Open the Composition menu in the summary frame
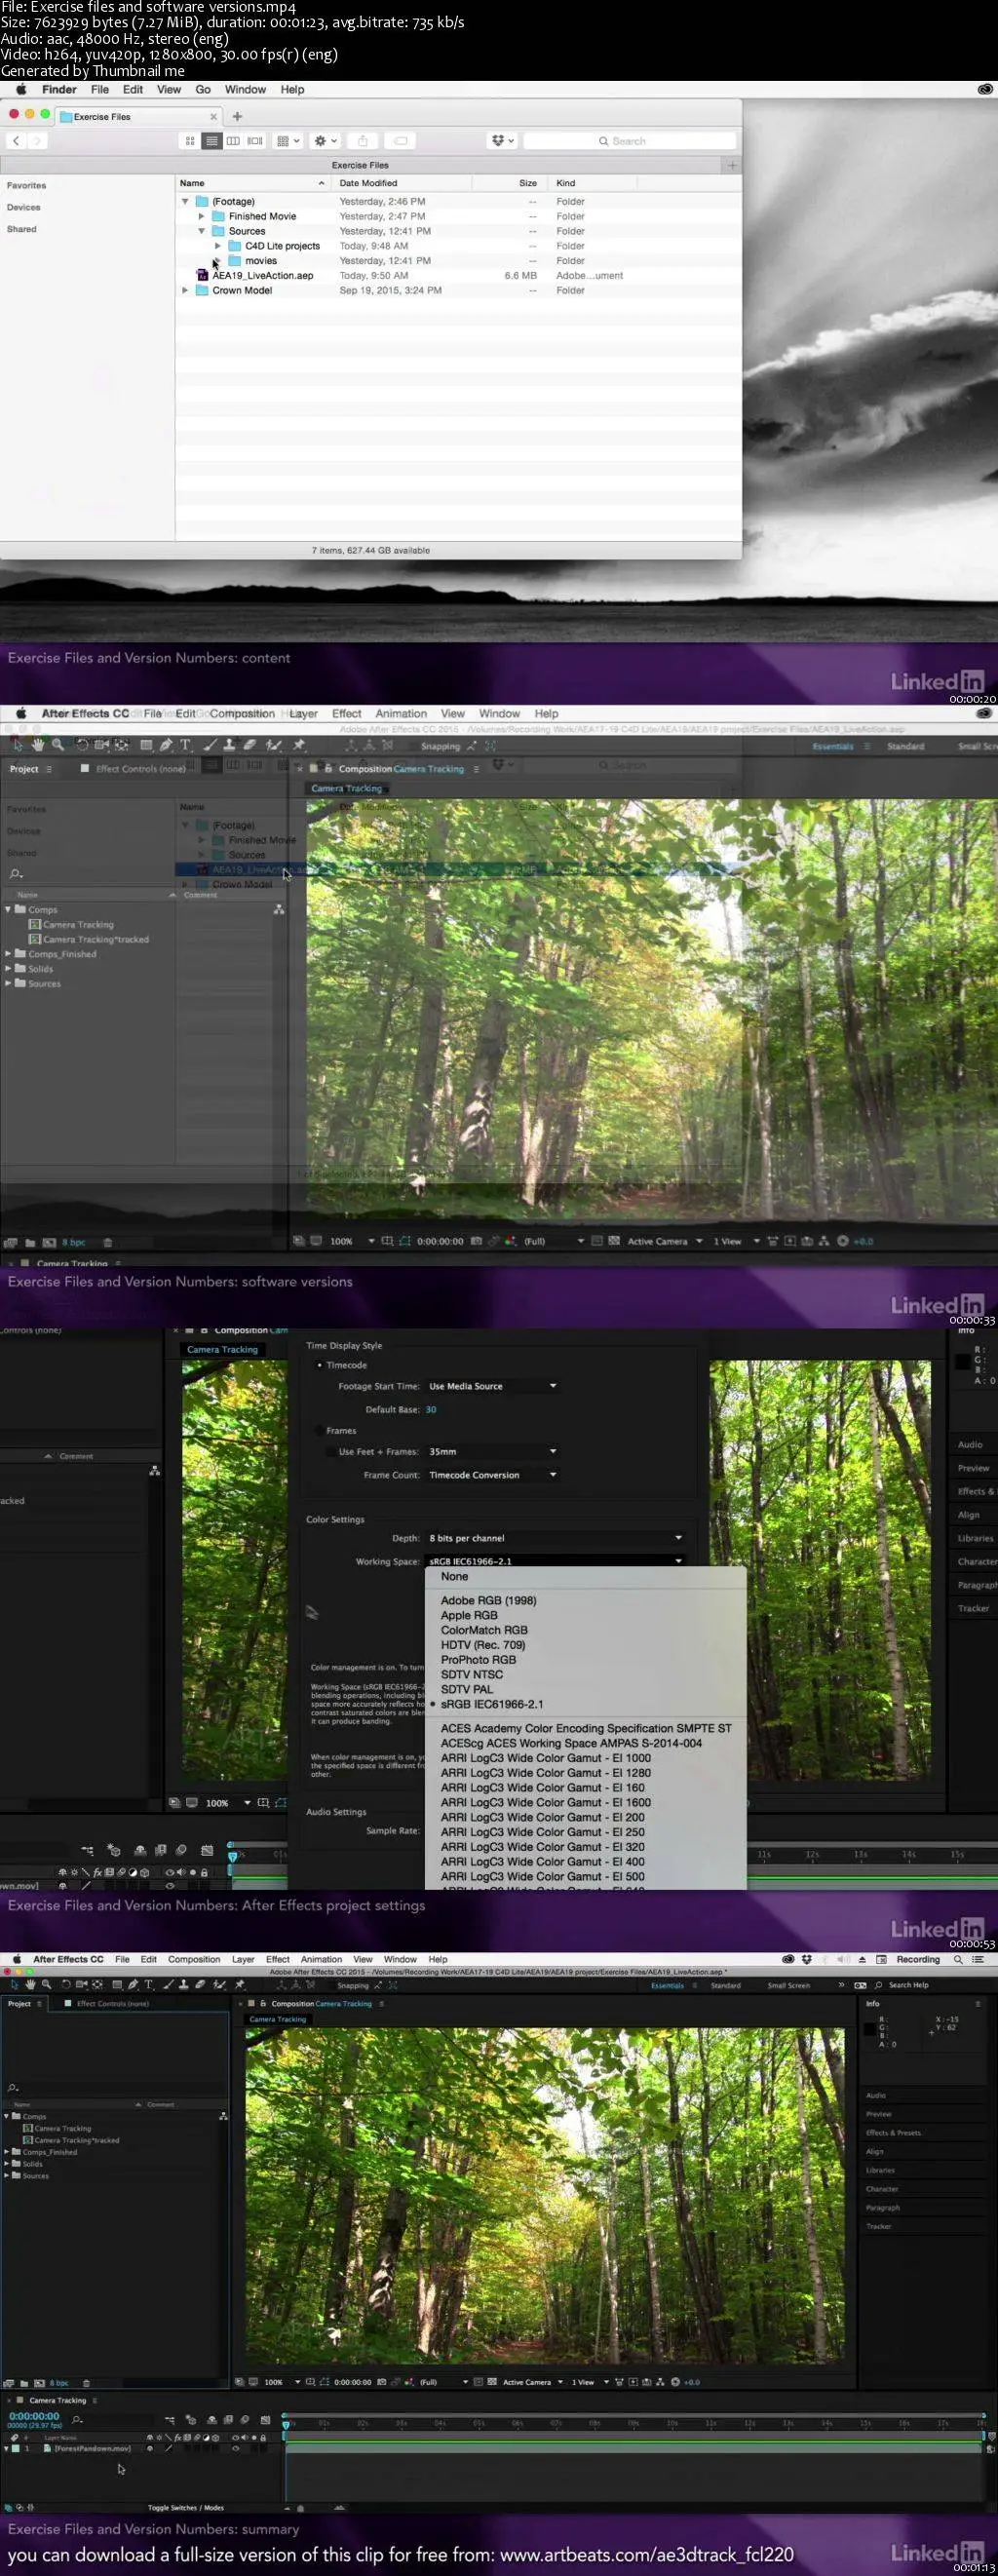The image size is (998, 2576). [194, 1959]
